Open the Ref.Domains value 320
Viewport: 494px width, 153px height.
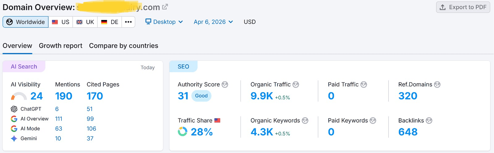(x=408, y=96)
